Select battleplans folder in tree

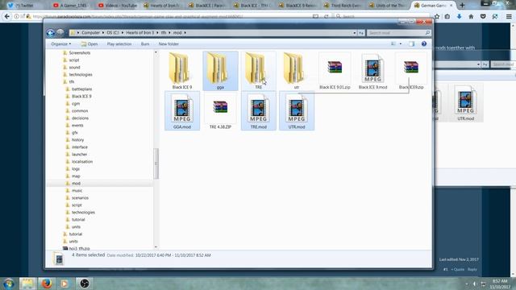pyautogui.click(x=81, y=89)
